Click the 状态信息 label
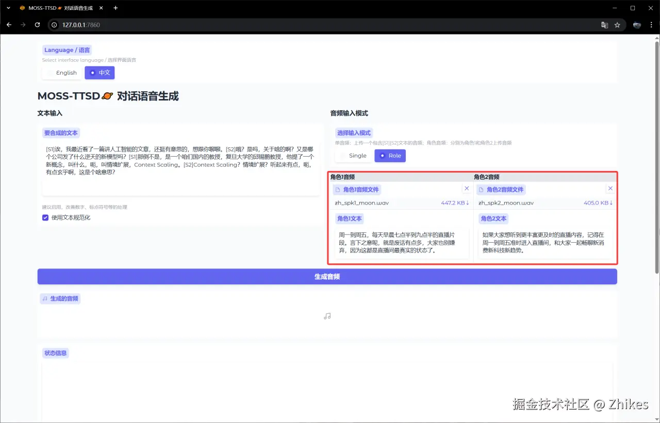The image size is (660, 423). point(56,353)
